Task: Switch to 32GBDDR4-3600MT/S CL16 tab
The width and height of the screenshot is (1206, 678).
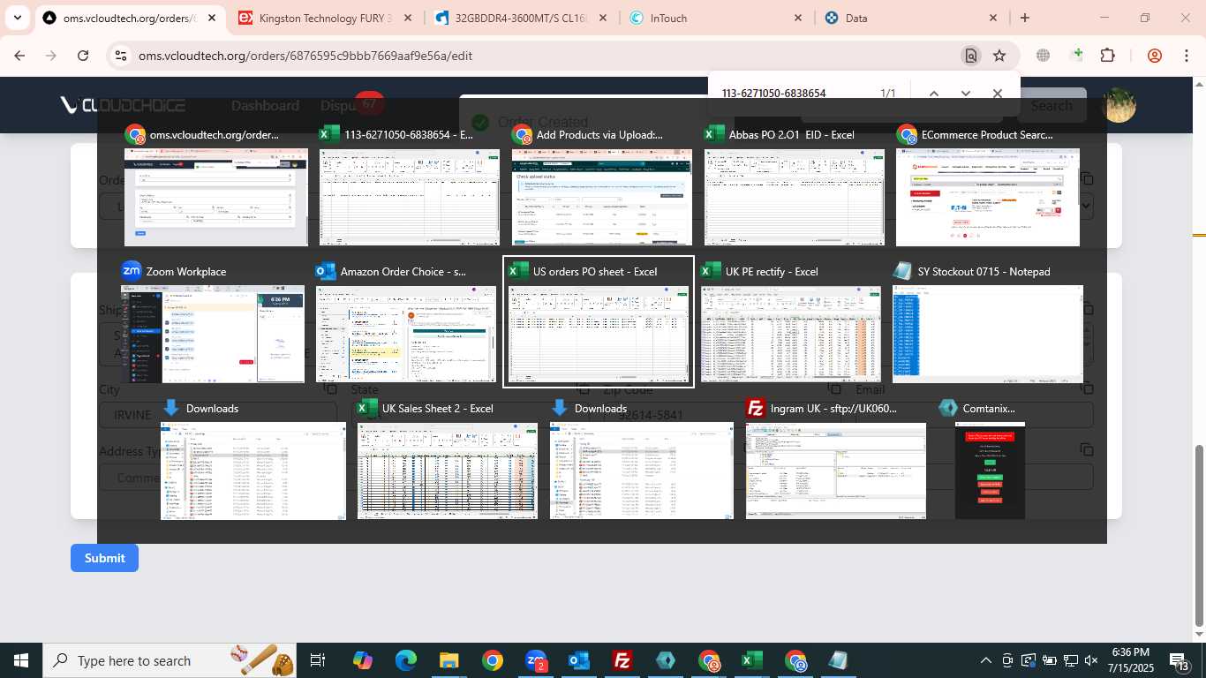Action: pos(521,18)
